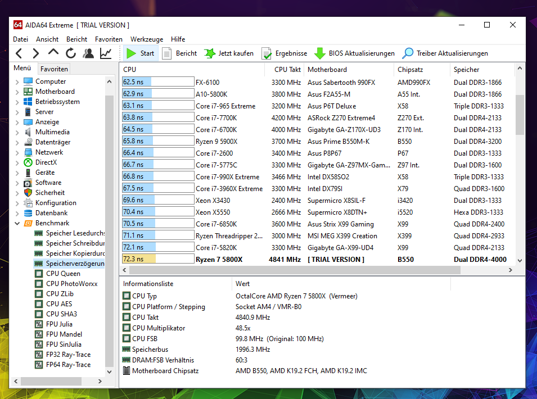The image size is (537, 399).
Task: Expand the Multimedia tree node
Action: [17, 132]
